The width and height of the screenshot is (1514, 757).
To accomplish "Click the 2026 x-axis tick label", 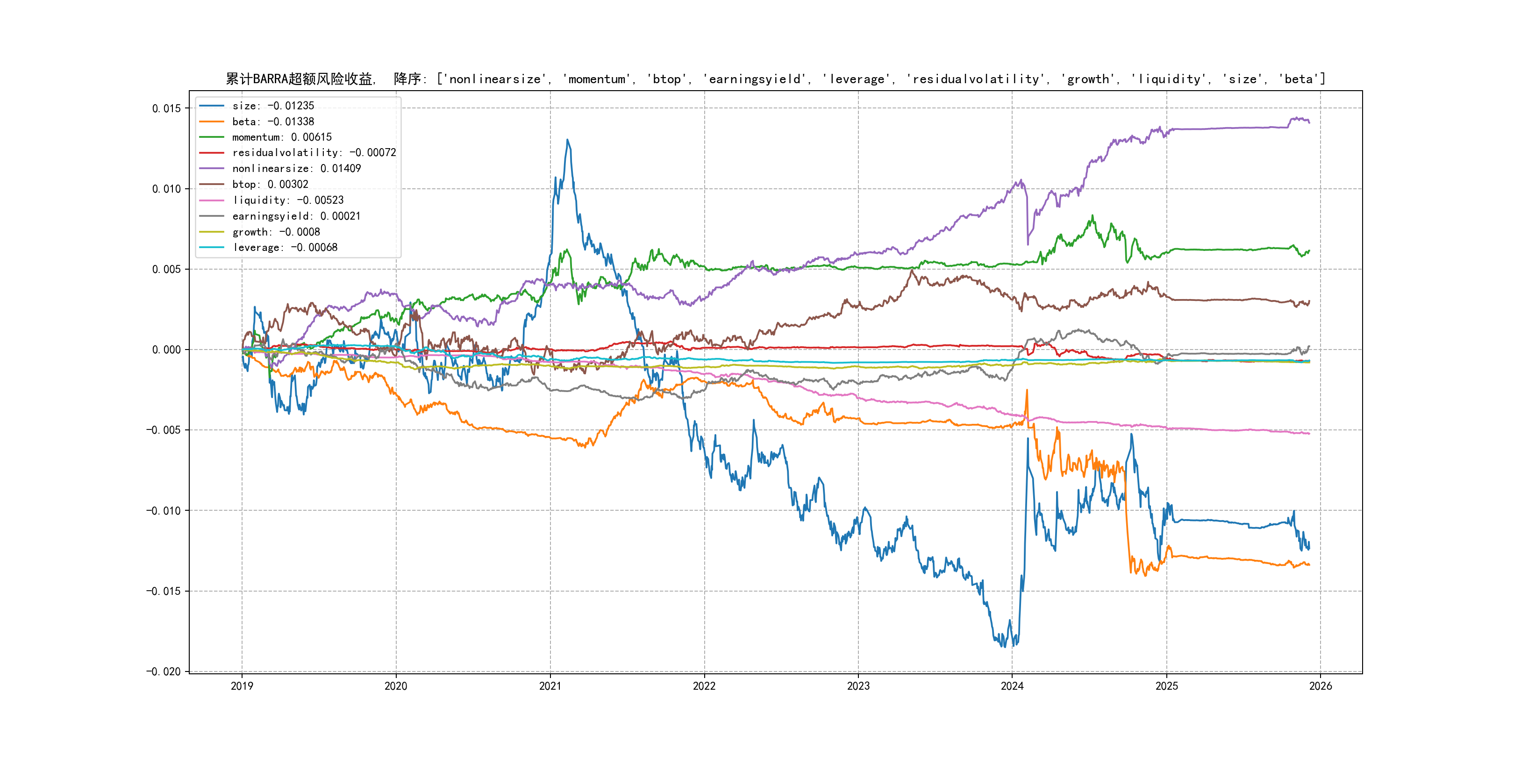I will pos(1321,686).
